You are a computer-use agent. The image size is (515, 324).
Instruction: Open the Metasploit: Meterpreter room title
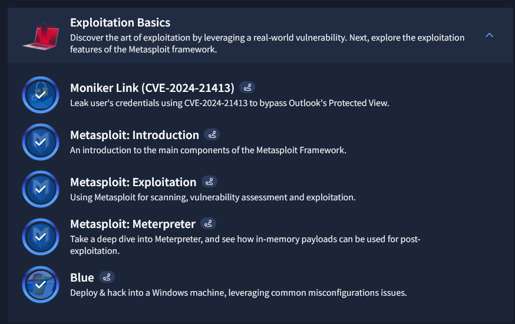(133, 224)
